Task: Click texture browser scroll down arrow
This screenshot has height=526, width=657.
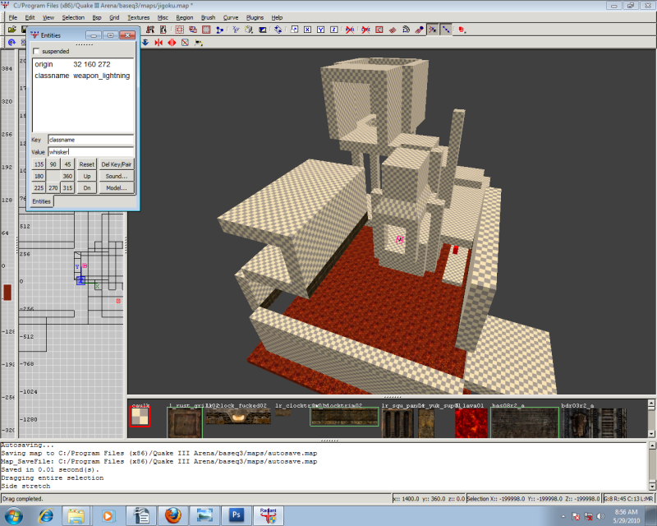Action: (651, 434)
